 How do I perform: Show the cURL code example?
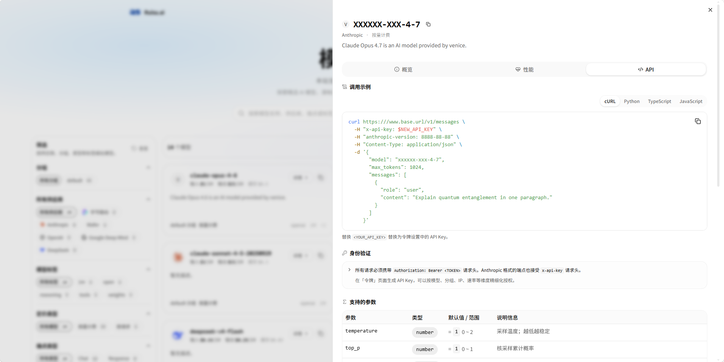(x=610, y=101)
